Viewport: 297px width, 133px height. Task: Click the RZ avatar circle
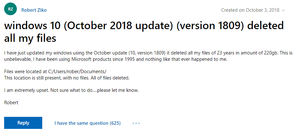(x=10, y=9)
